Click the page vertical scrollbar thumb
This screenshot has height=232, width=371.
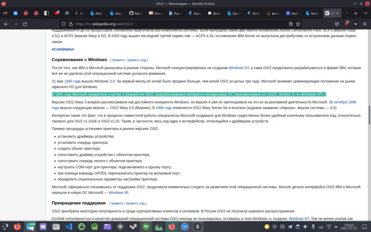point(369,115)
